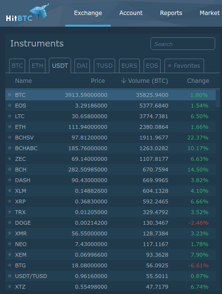Star the LTC row
The image size is (222, 294).
(10, 116)
